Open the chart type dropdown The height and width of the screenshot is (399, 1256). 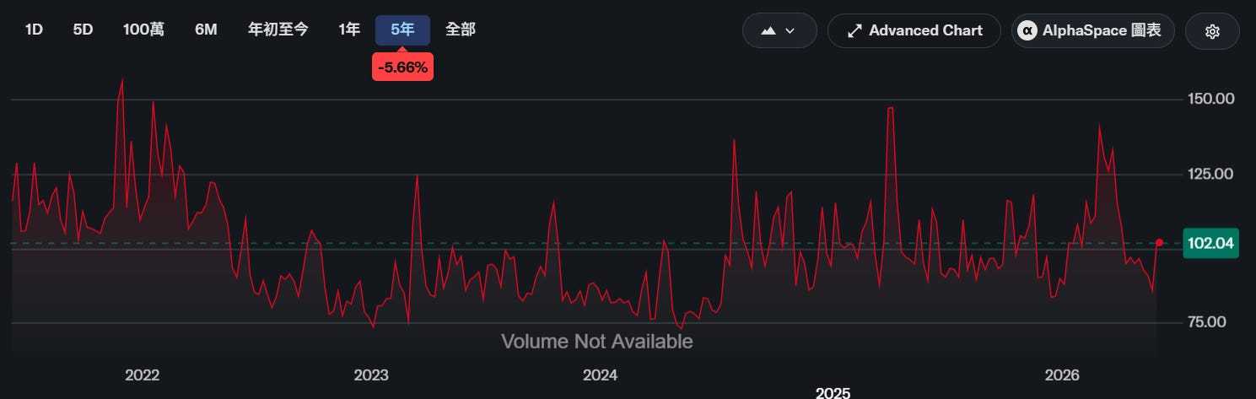pyautogui.click(x=779, y=30)
